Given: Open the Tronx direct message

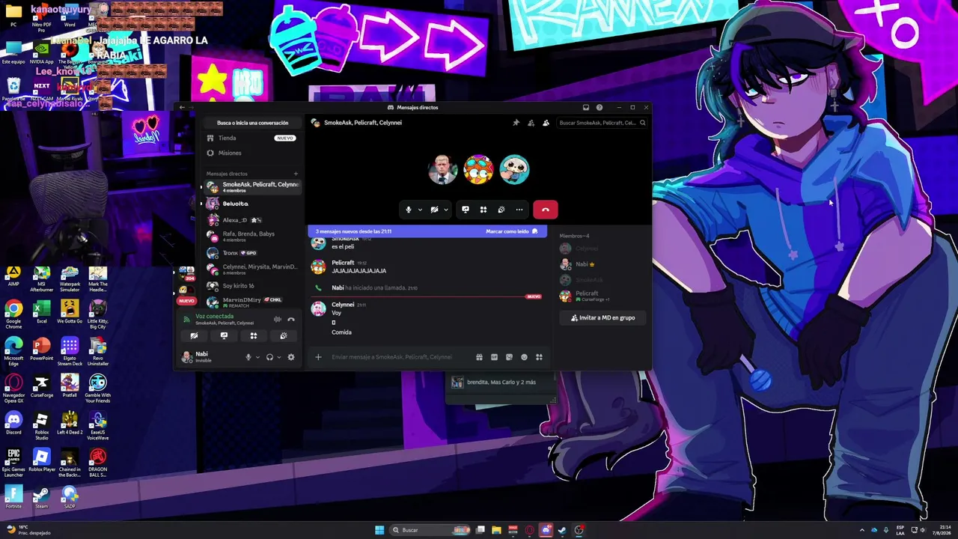Looking at the screenshot, I should [x=252, y=253].
